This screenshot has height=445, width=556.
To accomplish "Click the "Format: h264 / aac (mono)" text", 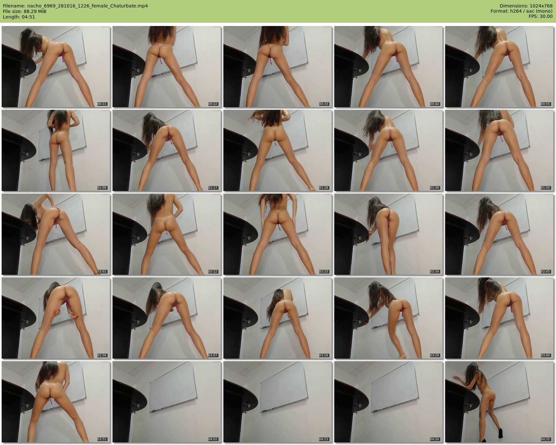I will pyautogui.click(x=522, y=11).
